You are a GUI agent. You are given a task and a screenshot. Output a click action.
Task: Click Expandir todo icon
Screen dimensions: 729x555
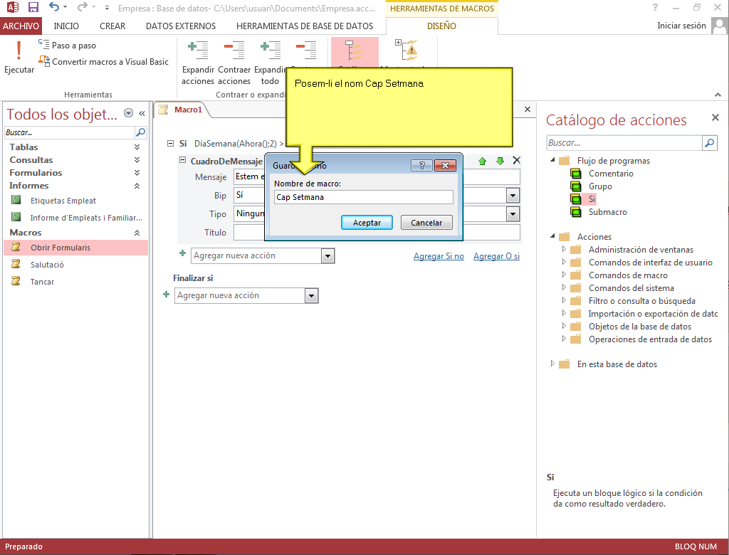pos(270,51)
